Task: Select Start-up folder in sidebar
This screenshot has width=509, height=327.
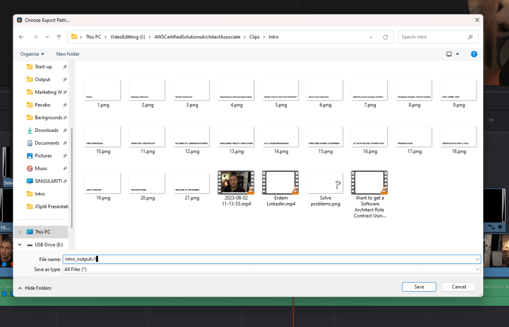Action: click(x=43, y=67)
